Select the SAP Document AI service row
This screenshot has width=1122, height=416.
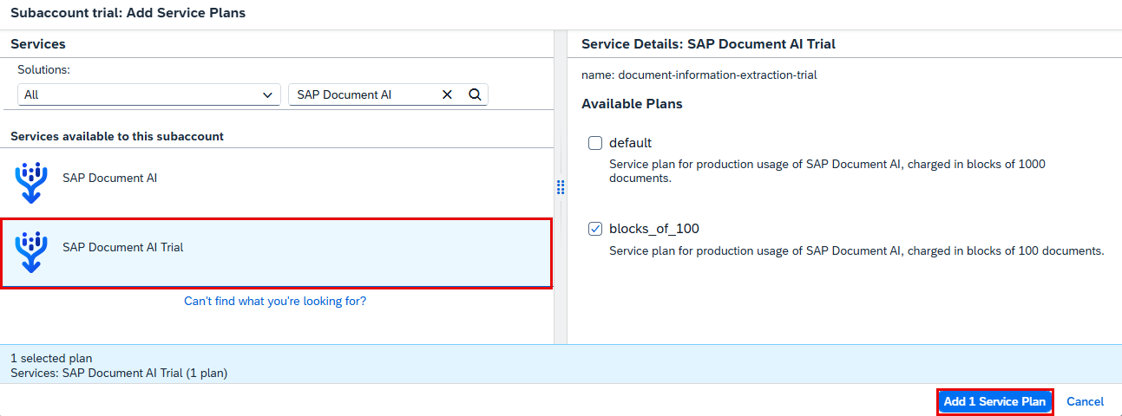click(277, 182)
